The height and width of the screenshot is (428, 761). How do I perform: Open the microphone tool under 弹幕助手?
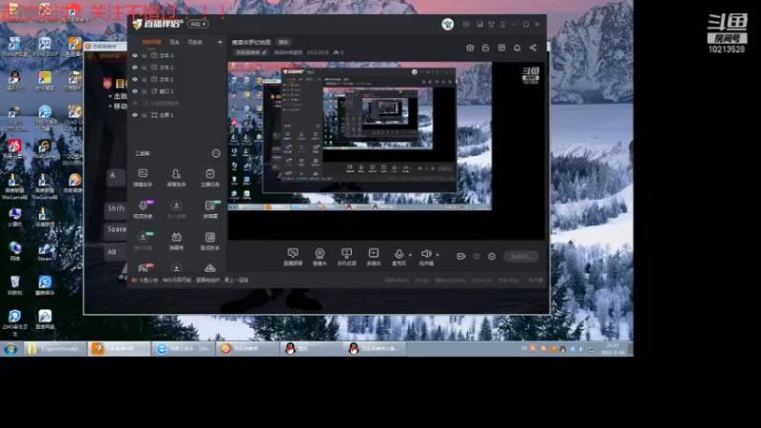click(143, 209)
